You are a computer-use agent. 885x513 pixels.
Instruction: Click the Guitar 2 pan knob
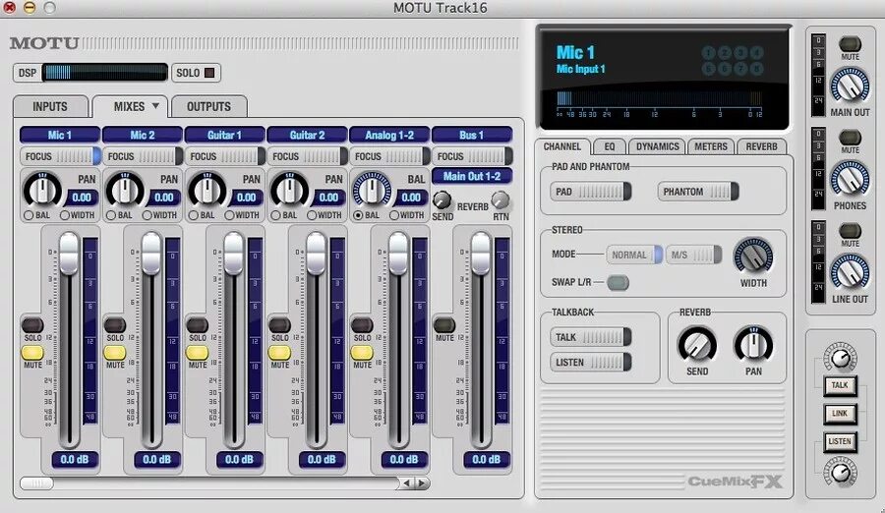pos(289,191)
